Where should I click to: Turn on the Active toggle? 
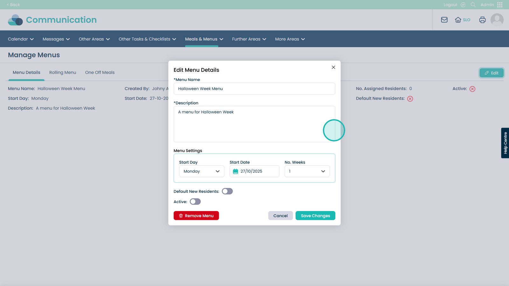[x=195, y=202]
